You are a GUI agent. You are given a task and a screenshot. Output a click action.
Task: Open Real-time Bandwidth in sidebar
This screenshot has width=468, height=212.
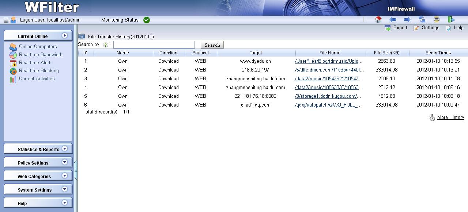(x=41, y=55)
